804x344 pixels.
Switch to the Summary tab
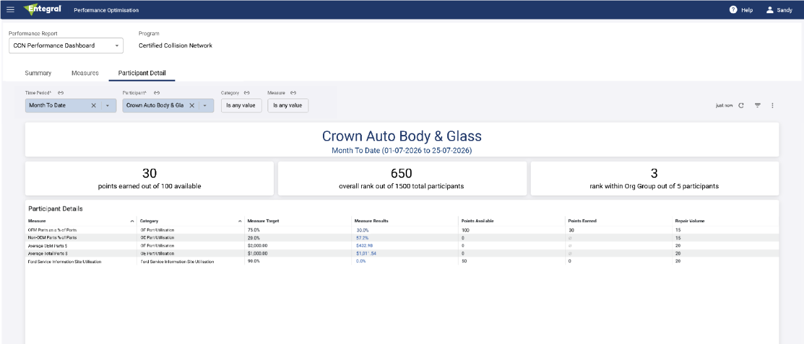[x=38, y=73]
